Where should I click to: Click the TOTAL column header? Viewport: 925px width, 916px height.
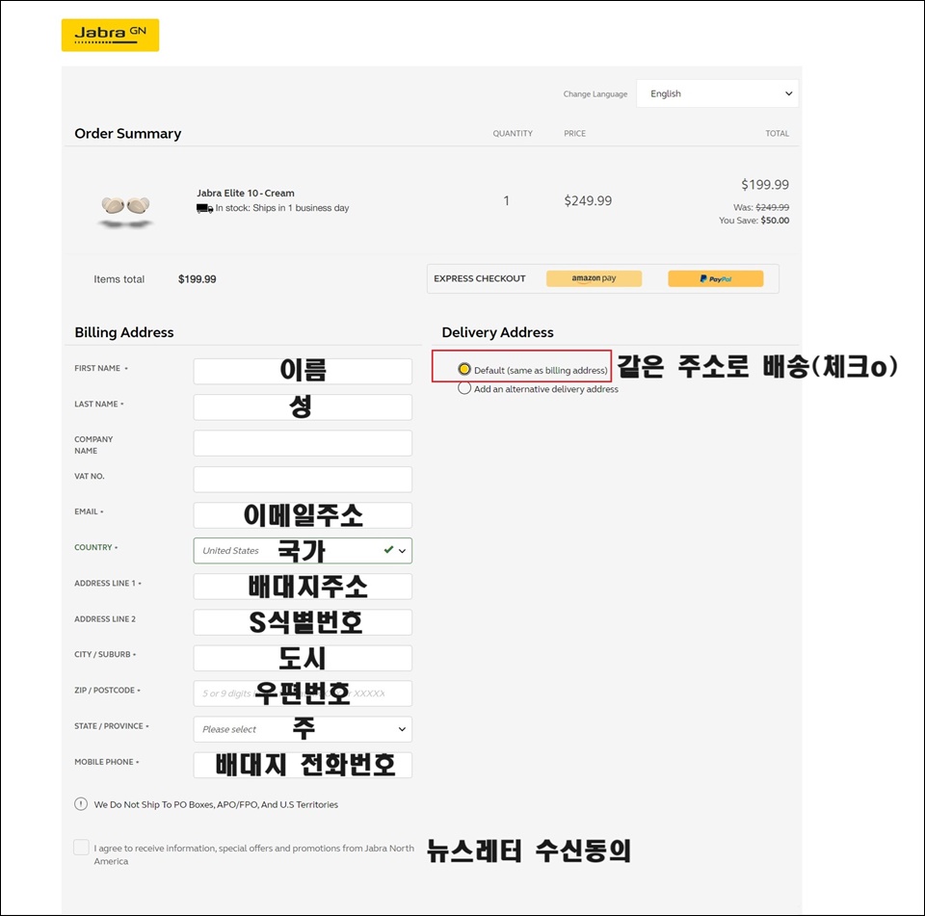[777, 133]
